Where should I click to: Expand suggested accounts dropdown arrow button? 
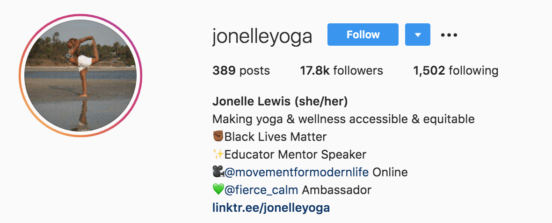(418, 35)
